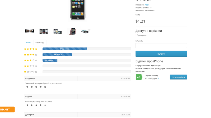
Task: Click the Кількість quantity input field
Action: (x=161, y=45)
